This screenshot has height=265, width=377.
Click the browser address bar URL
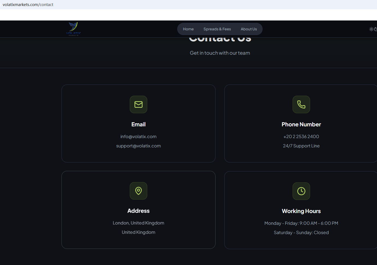pyautogui.click(x=28, y=5)
